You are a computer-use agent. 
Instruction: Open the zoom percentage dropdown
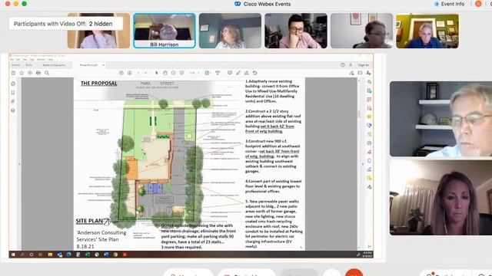coord(194,73)
